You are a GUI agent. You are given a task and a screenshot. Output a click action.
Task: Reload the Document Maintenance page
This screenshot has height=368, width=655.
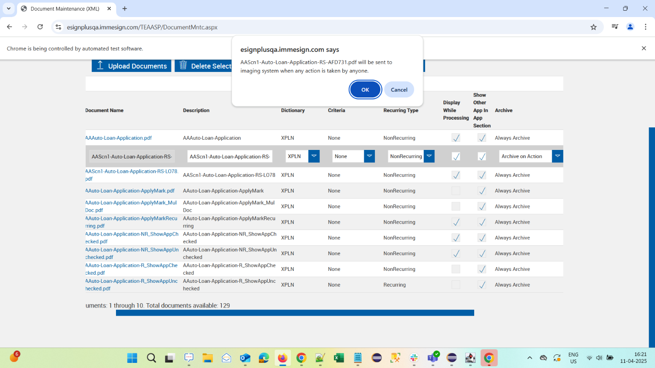click(40, 27)
